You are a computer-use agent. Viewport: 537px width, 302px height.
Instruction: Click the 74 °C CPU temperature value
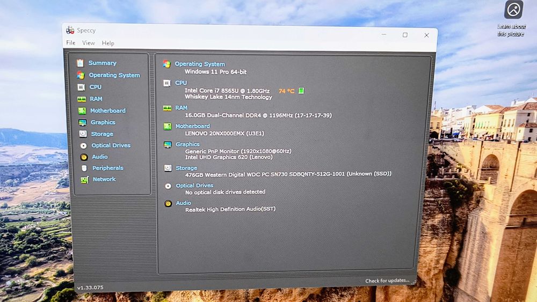tap(286, 91)
